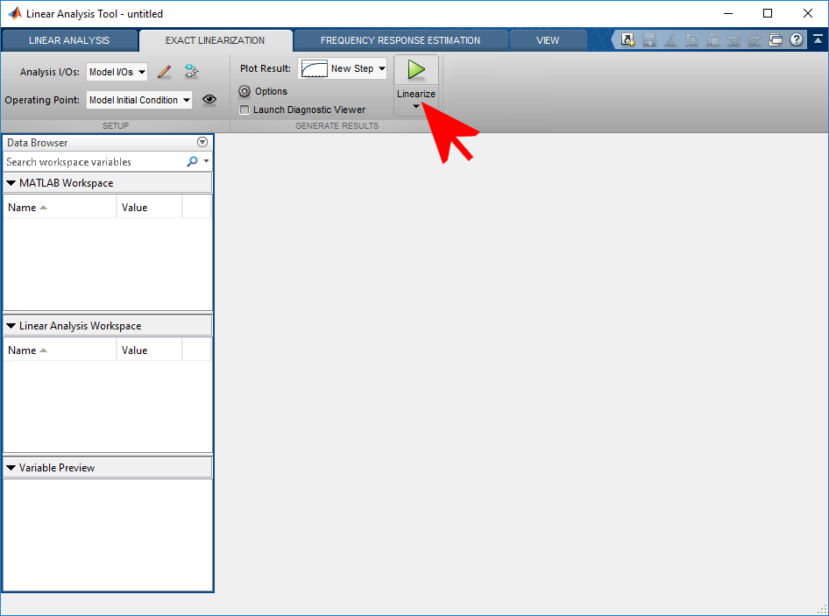Click the Search workspace variables field

coord(94,162)
